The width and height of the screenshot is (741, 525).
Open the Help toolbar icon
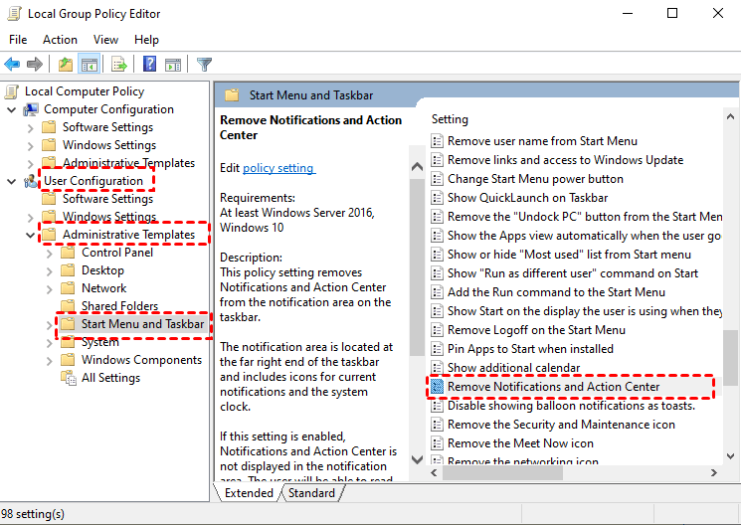(x=149, y=64)
